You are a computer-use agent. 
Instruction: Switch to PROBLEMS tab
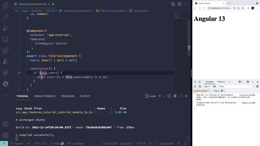(68, 96)
